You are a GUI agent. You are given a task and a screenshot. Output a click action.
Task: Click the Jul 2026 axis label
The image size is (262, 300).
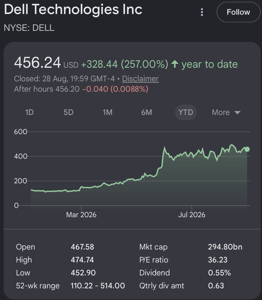(x=192, y=215)
